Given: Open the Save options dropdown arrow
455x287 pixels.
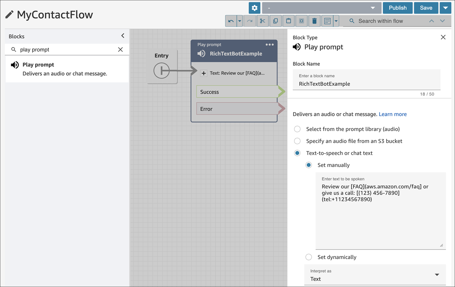Looking at the screenshot, I should [445, 8].
